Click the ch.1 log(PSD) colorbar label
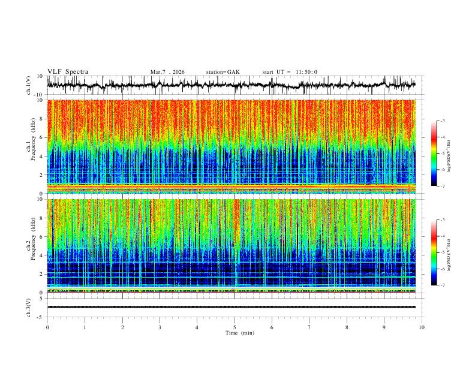Screen dimensions: 475x367 [x=449, y=157]
